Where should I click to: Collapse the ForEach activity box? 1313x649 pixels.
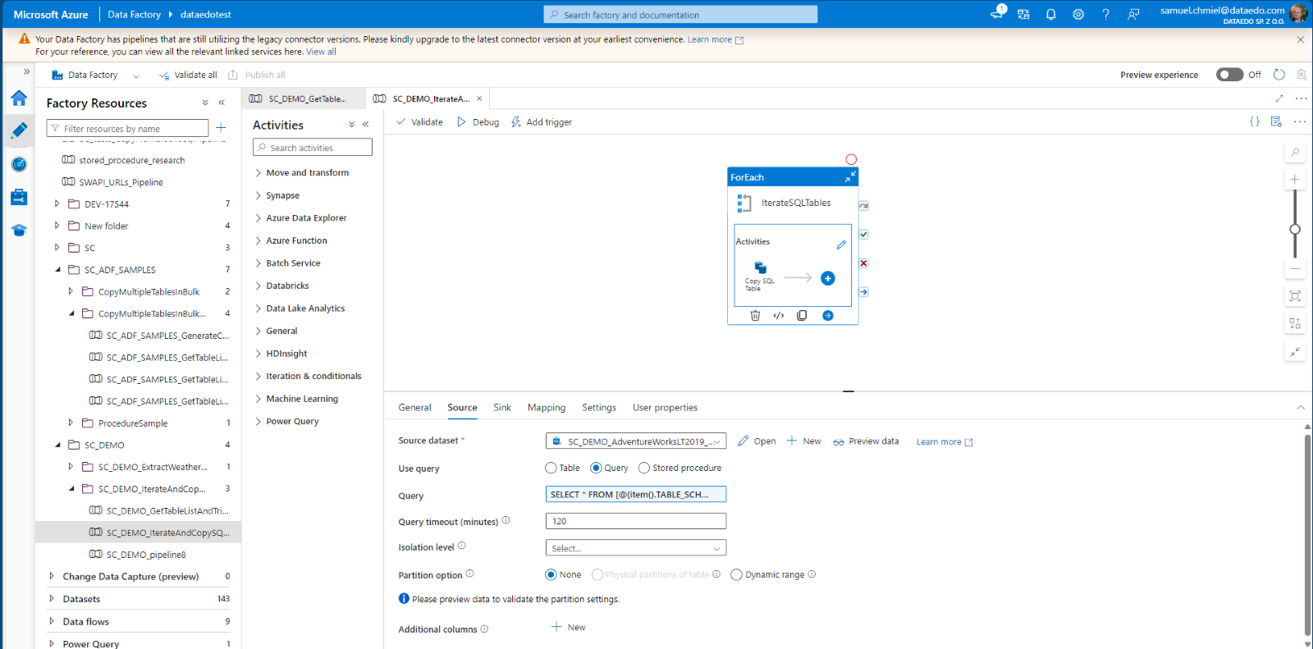coord(850,176)
